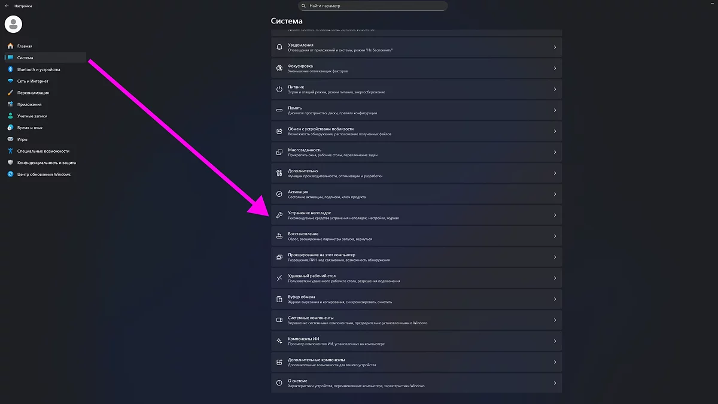This screenshot has height=404, width=718.
Task: Select Персонализация in the sidebar
Action: tap(33, 93)
